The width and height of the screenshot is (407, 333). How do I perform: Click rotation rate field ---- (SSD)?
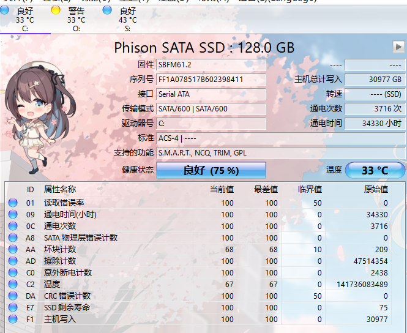coord(375,94)
